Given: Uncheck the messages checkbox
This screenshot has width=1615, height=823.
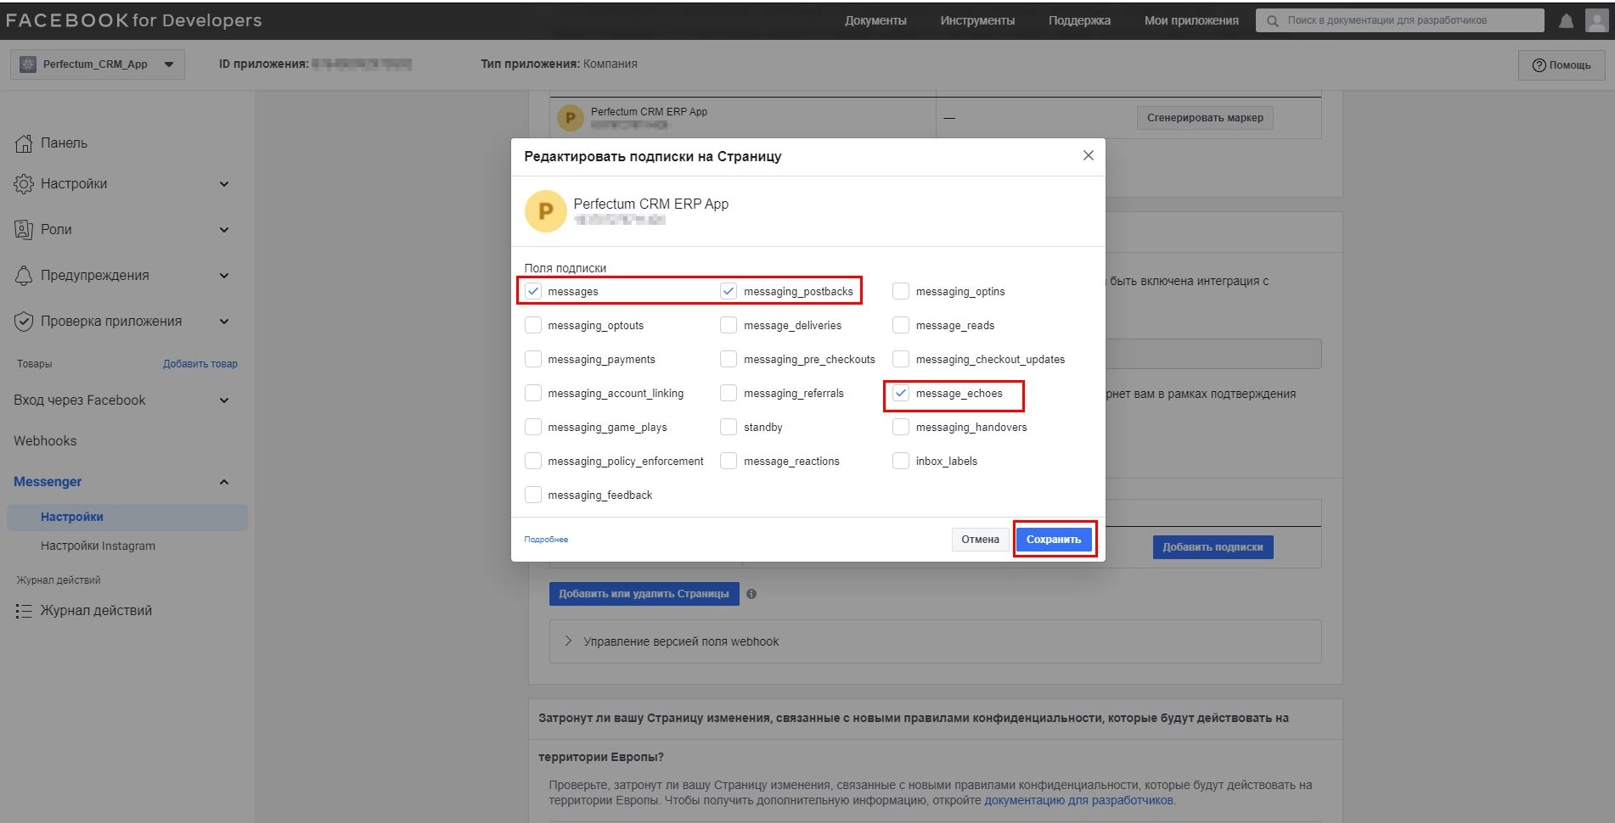Looking at the screenshot, I should [x=533, y=291].
